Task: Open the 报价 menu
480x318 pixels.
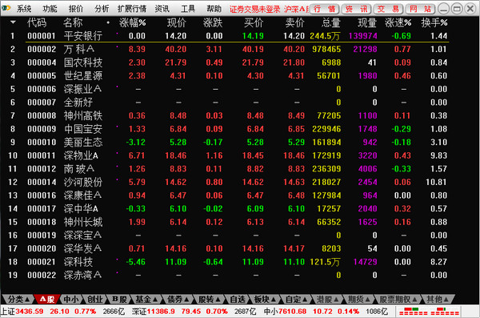Action: coord(76,9)
